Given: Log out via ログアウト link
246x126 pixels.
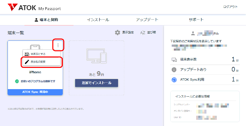Looking at the screenshot, I should pos(231,7).
